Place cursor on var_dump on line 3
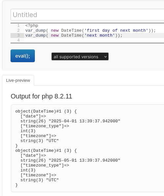The width and height of the screenshot is (164, 196). click(35, 35)
